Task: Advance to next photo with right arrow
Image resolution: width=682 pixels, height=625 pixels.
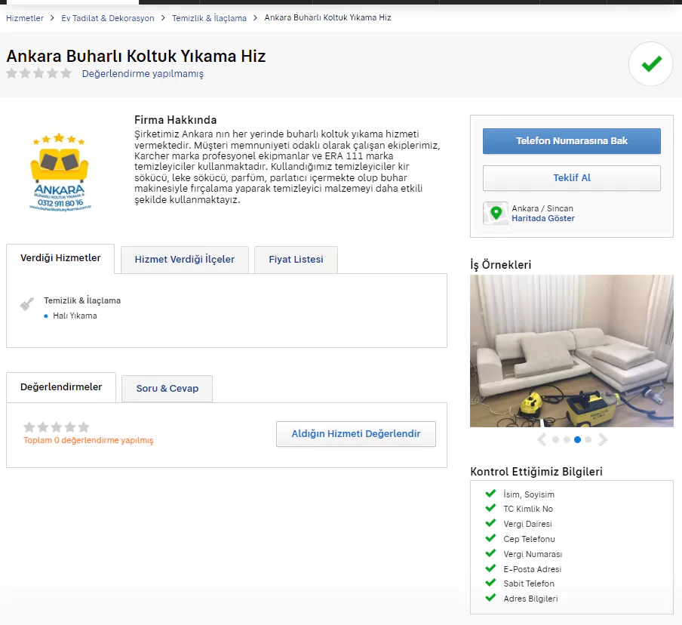Action: 603,439
